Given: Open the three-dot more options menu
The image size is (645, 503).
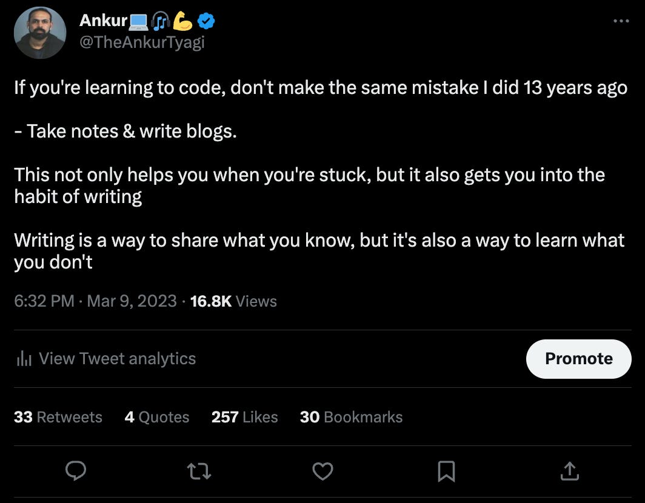Looking at the screenshot, I should (621, 20).
